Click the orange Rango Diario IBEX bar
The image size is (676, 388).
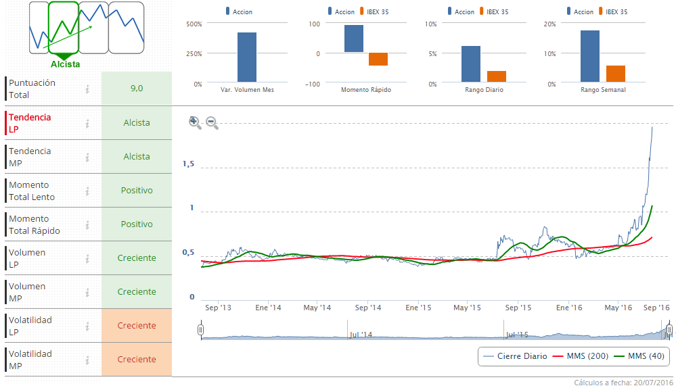[x=497, y=76]
